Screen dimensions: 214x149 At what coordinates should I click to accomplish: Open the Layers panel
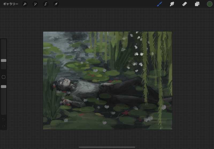click(197, 4)
